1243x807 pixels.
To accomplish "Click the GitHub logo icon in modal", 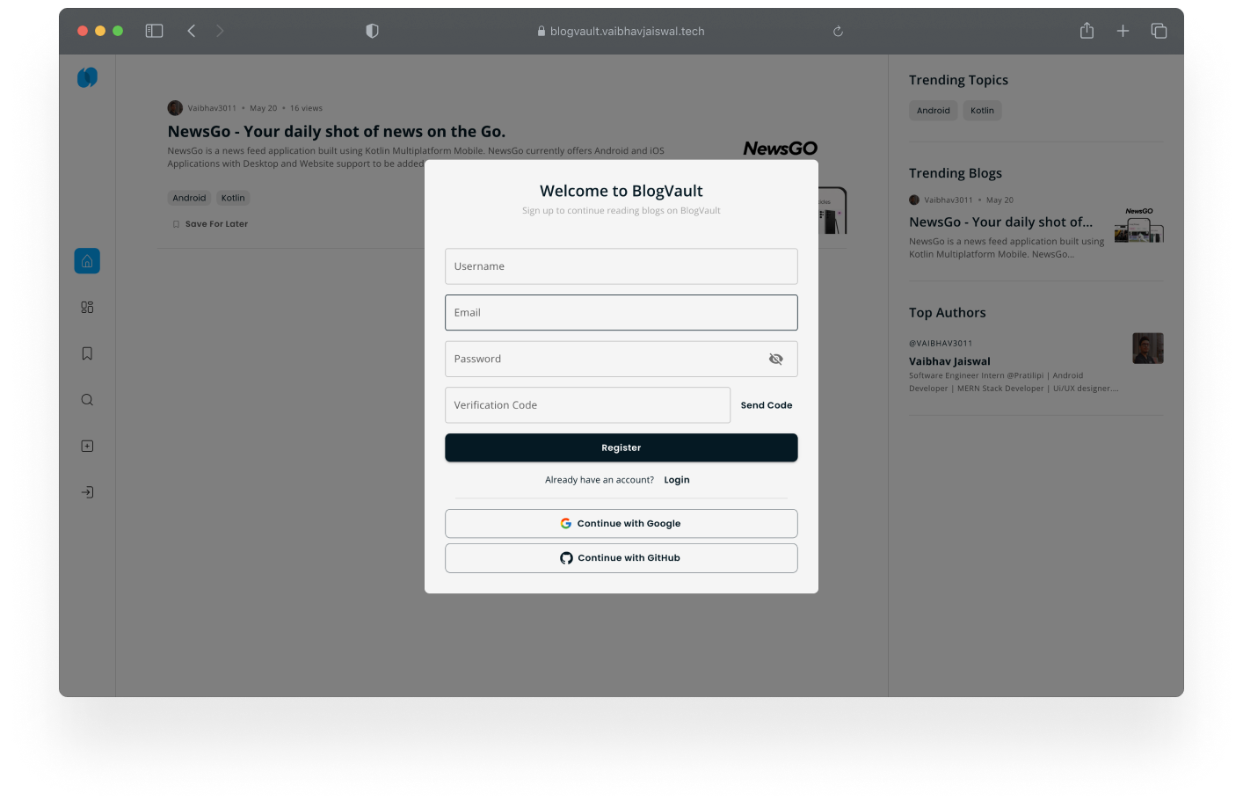I will (x=566, y=557).
